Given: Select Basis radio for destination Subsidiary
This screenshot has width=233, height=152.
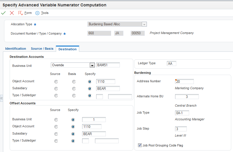Looking at the screenshot, I should click(x=74, y=89).
